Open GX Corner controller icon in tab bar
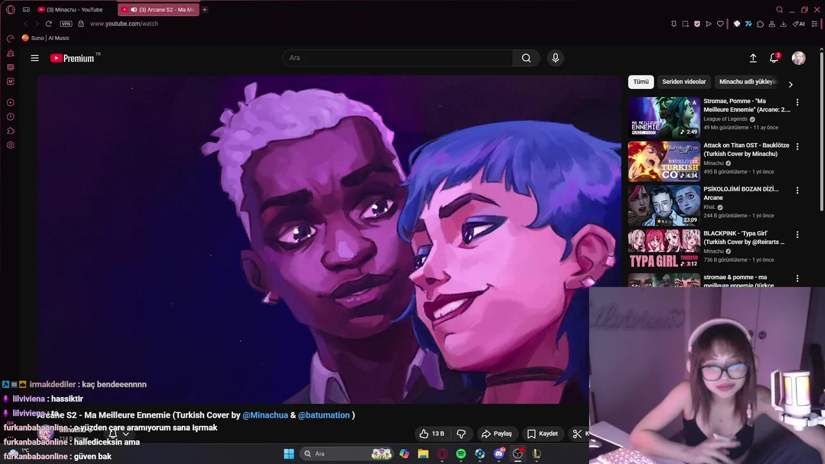The width and height of the screenshot is (825, 464). tap(26, 10)
